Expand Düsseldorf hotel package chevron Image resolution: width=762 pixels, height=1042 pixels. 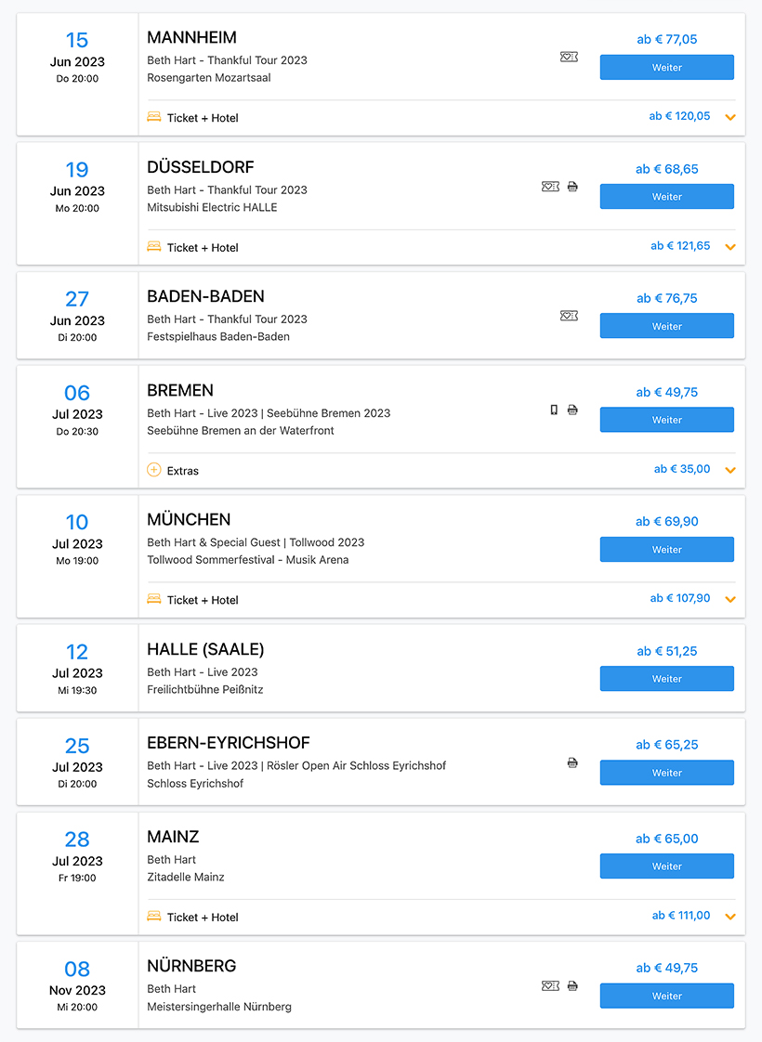[x=730, y=246]
